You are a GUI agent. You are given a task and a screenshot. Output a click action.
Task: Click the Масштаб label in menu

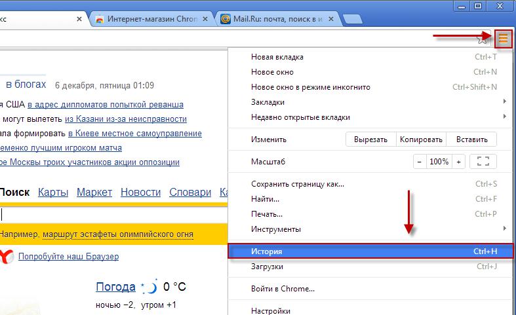[x=268, y=162]
